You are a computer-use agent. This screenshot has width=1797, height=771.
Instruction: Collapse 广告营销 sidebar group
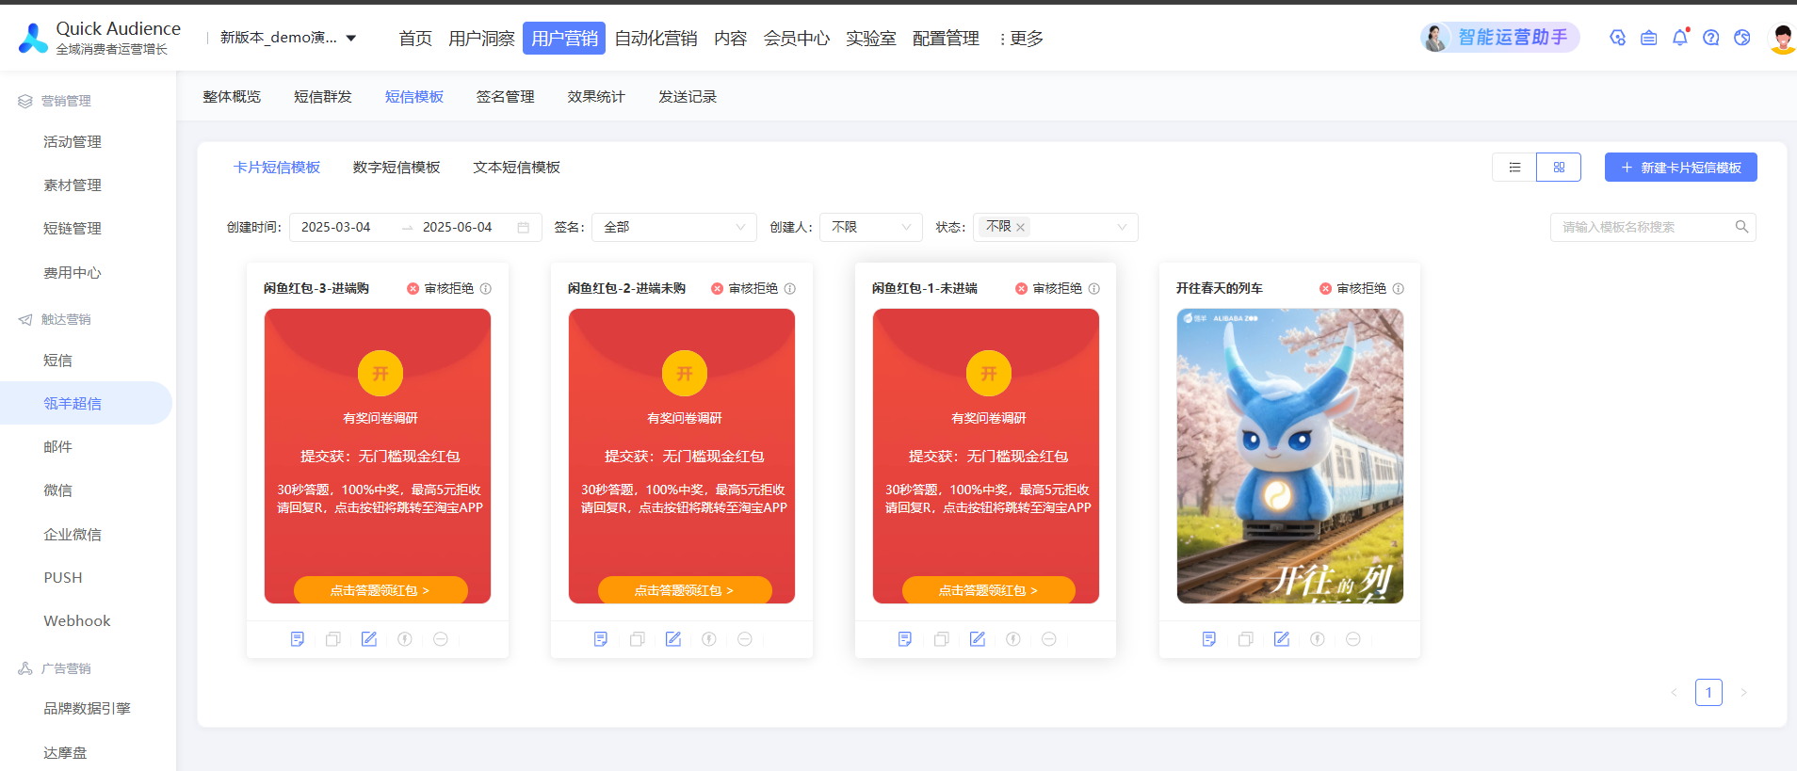tap(55, 668)
